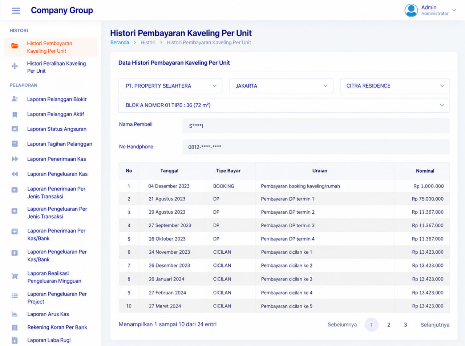This screenshot has width=465, height=346.
Task: Expand the Admin account menu chevron
Action: pyautogui.click(x=454, y=10)
